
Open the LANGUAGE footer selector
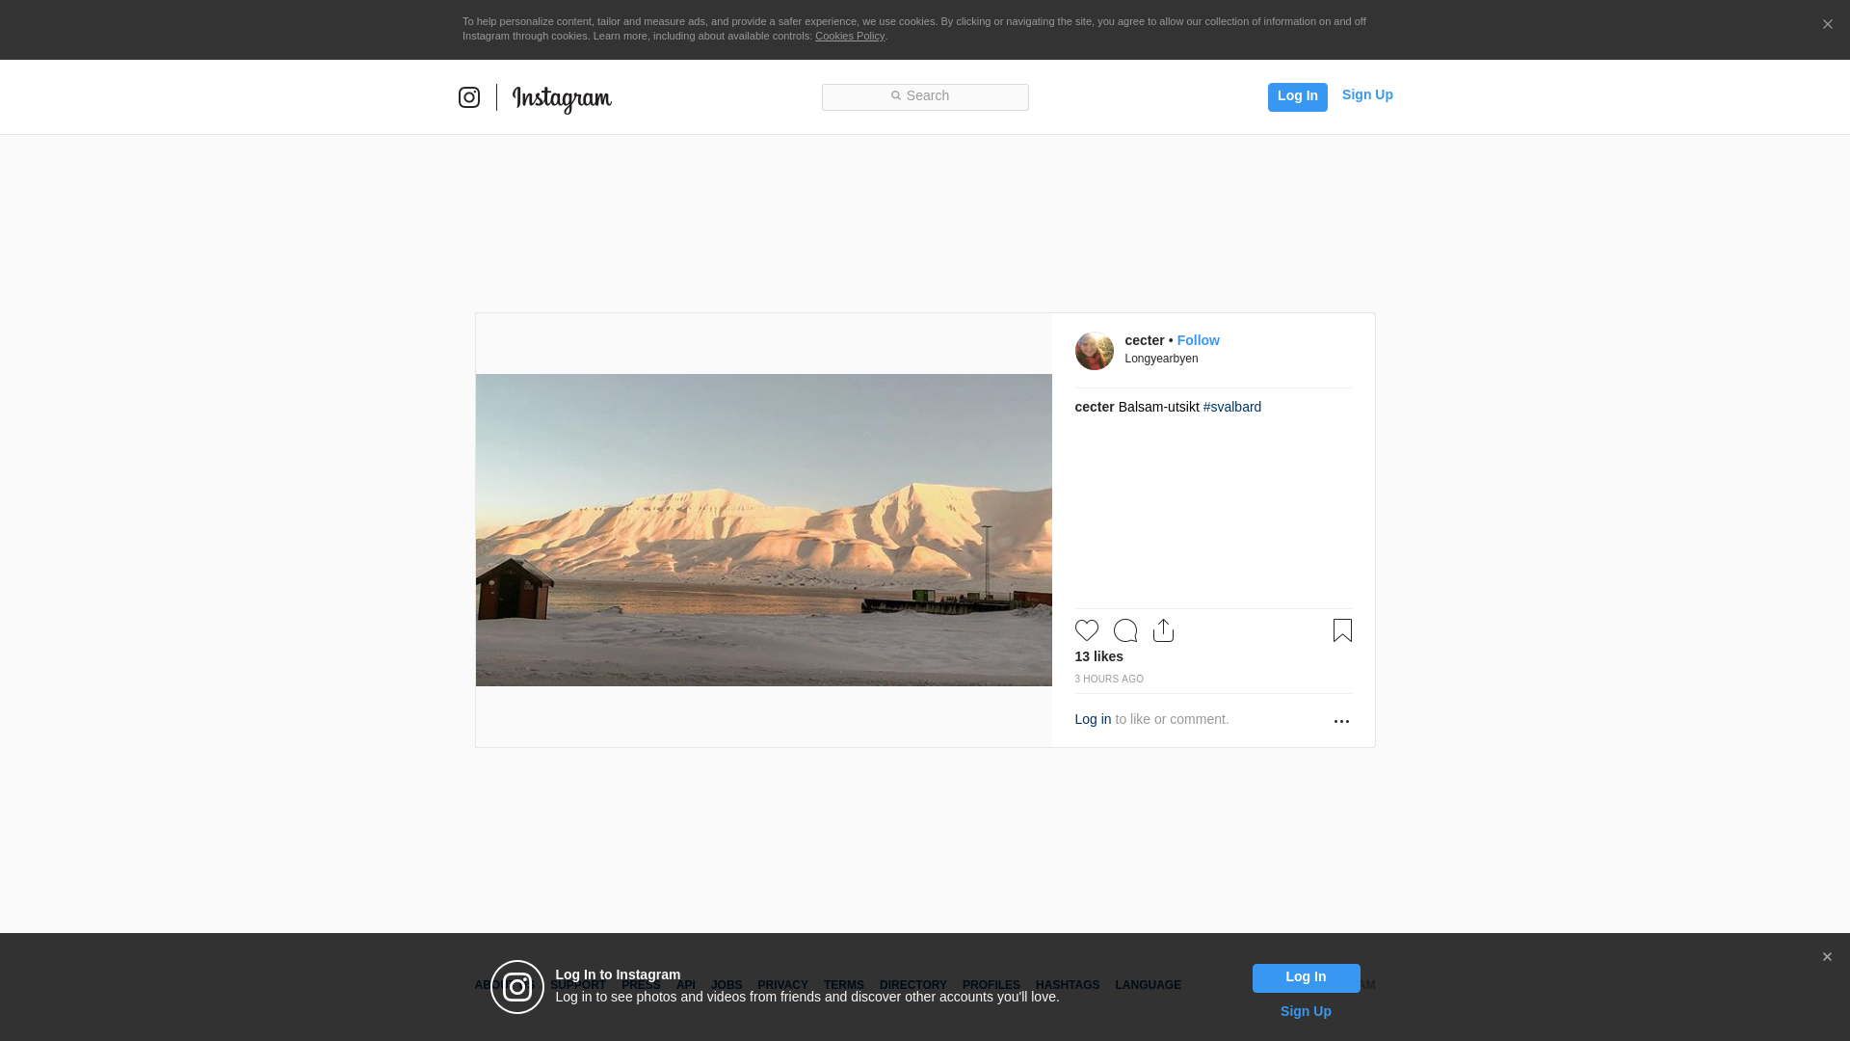pos(1148,985)
